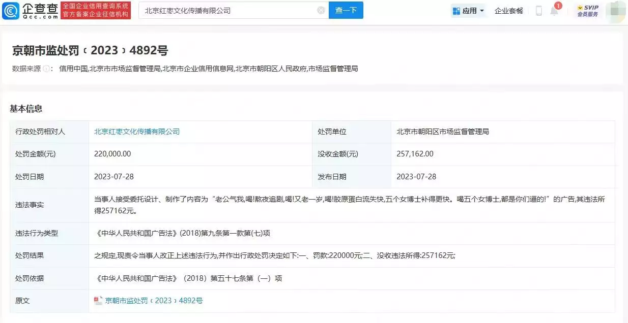This screenshot has width=628, height=323.
Task: Click the 查一下 search button
Action: click(346, 10)
